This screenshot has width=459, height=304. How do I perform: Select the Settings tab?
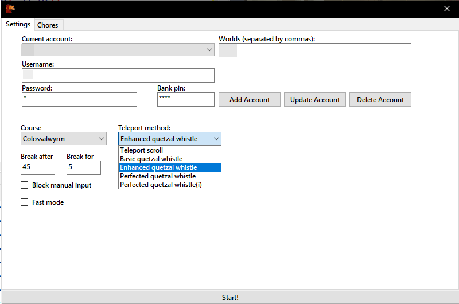18,24
